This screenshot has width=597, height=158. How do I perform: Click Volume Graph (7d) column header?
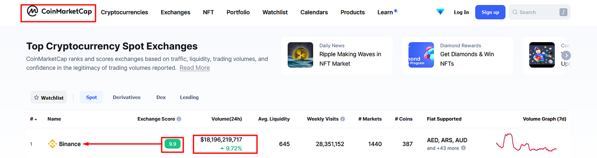tap(545, 119)
